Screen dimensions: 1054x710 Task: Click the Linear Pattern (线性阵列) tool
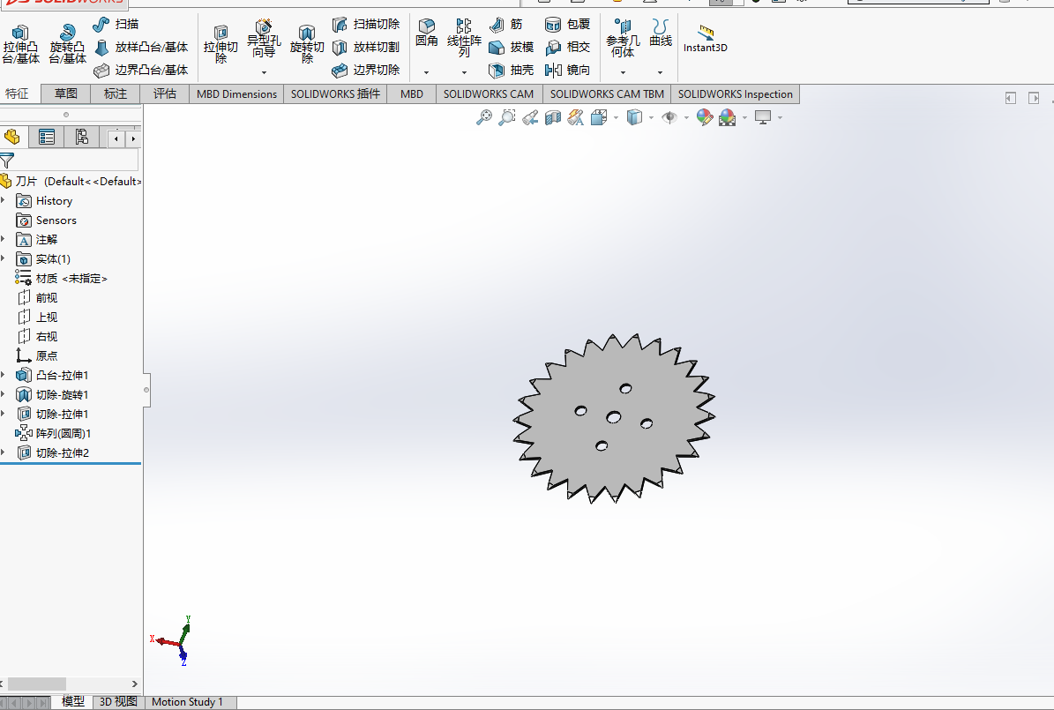pyautogui.click(x=464, y=38)
